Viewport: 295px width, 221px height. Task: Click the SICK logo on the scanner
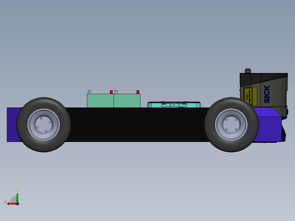point(267,94)
